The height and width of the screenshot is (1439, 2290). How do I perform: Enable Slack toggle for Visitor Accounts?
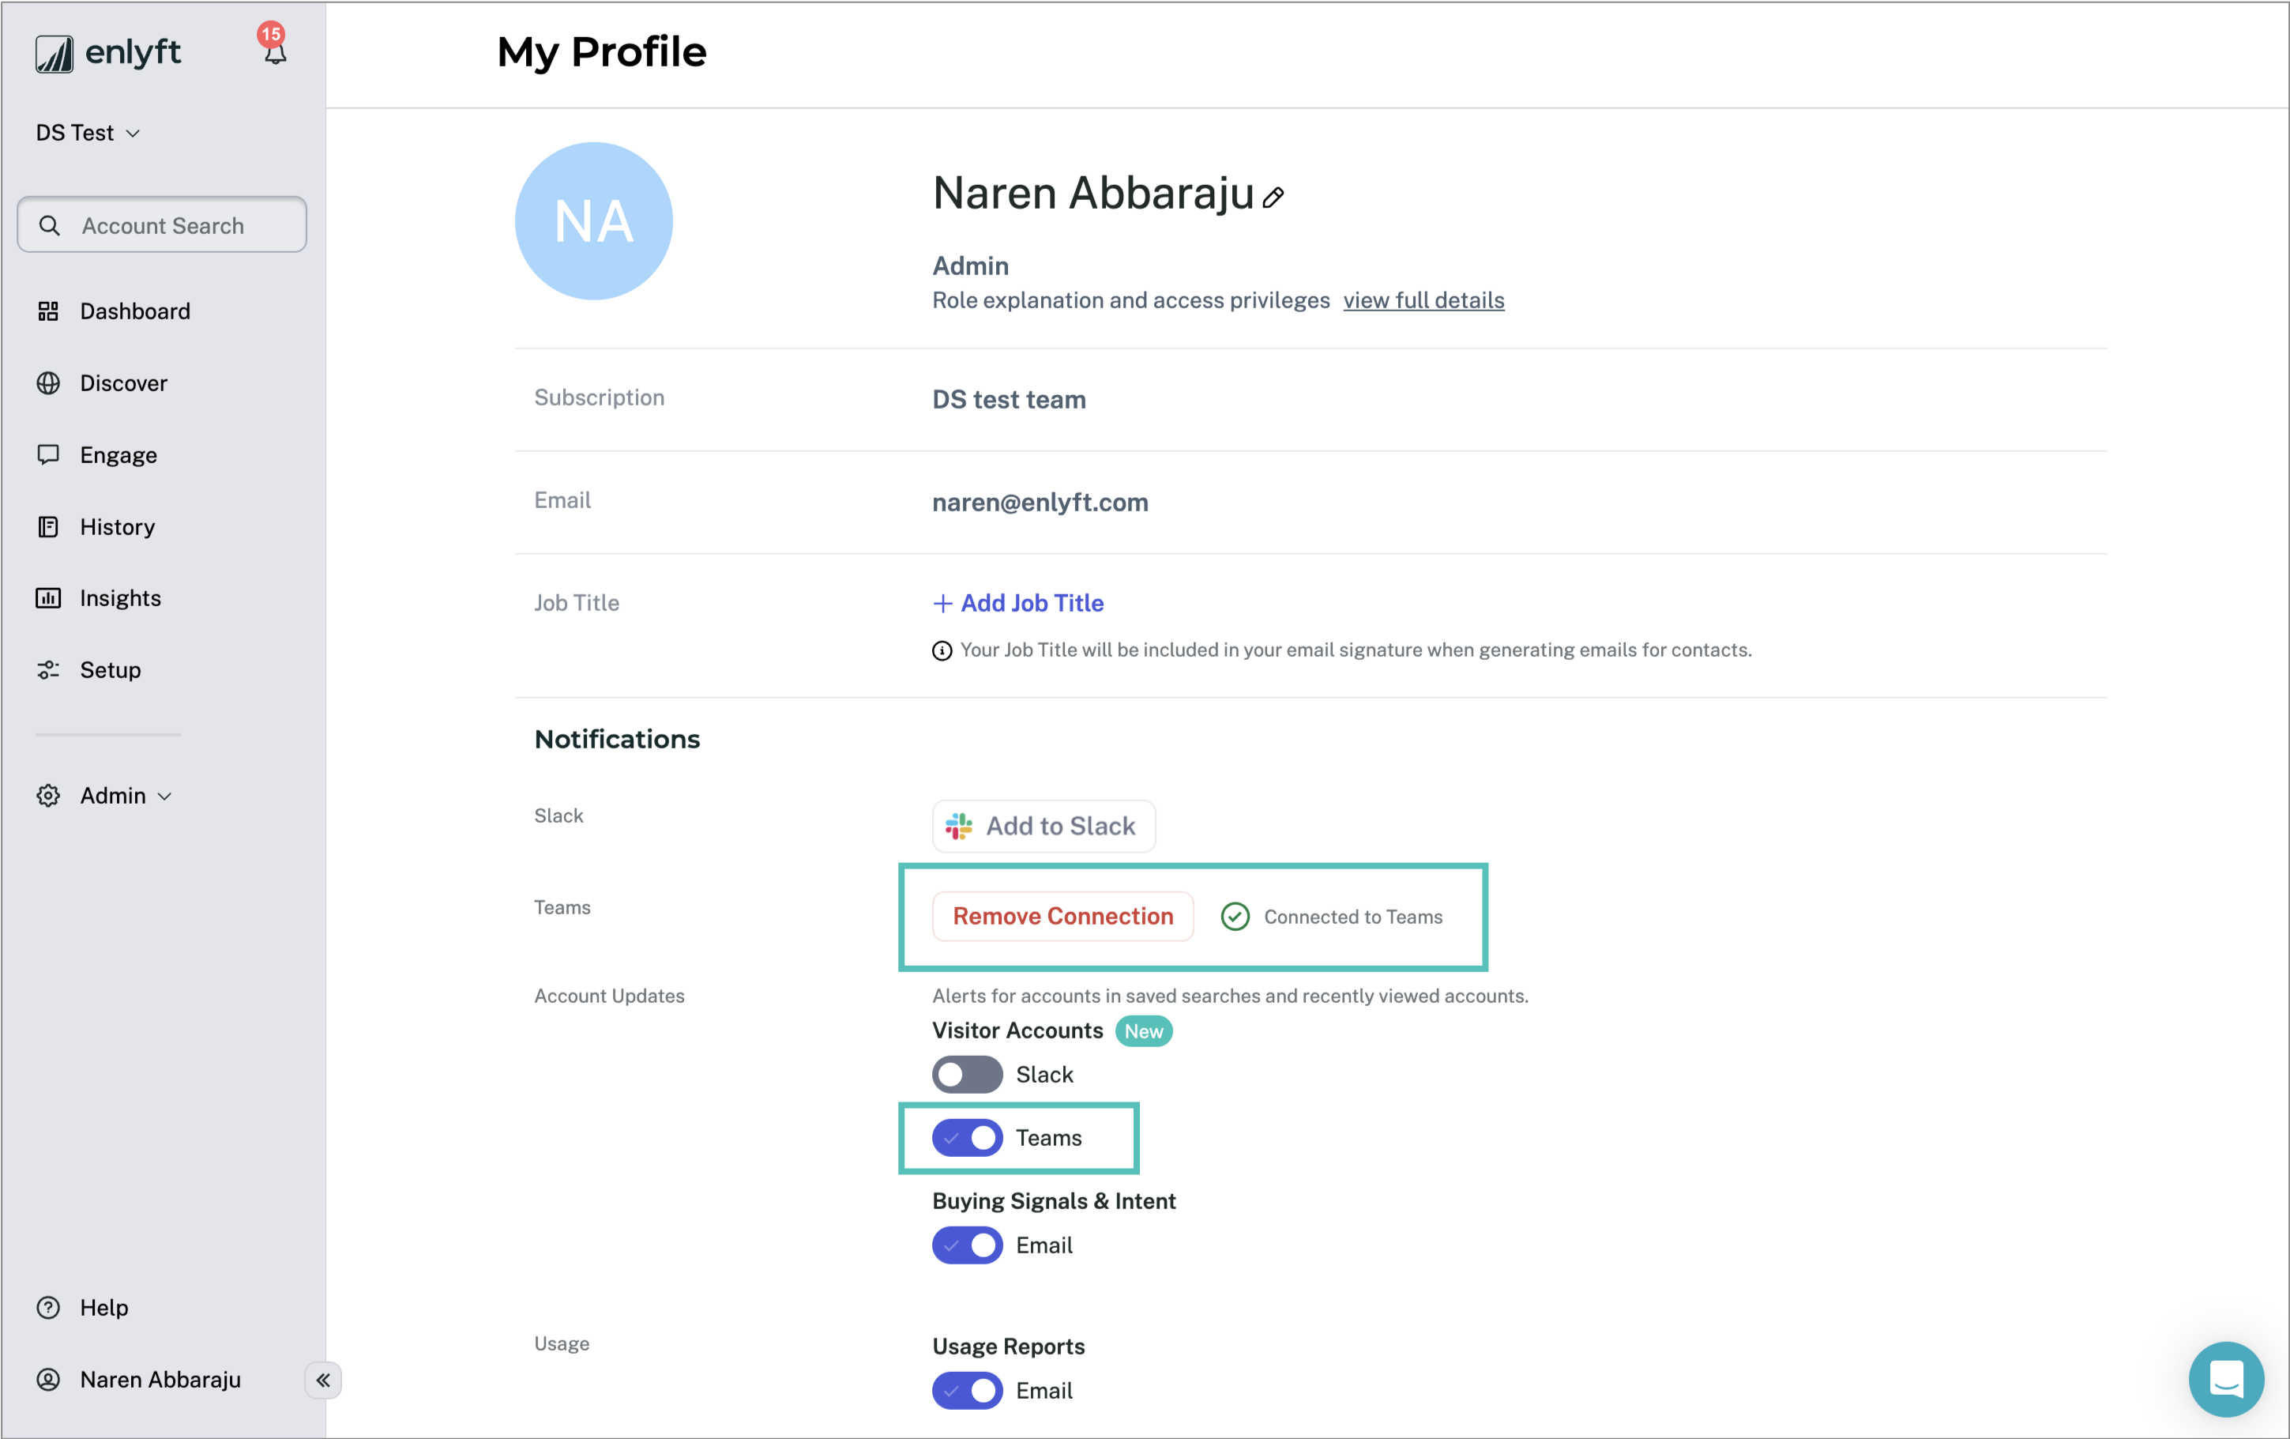(x=967, y=1075)
